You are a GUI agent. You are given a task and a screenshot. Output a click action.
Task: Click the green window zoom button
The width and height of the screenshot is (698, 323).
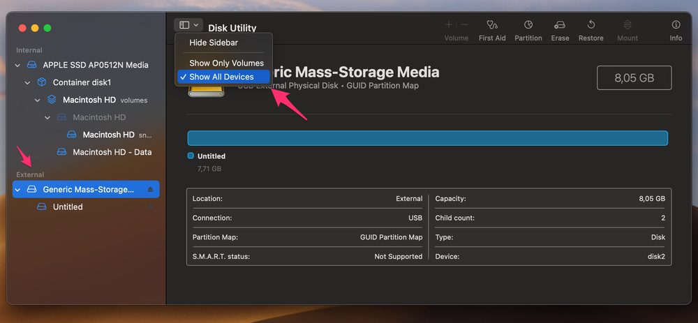tap(47, 28)
